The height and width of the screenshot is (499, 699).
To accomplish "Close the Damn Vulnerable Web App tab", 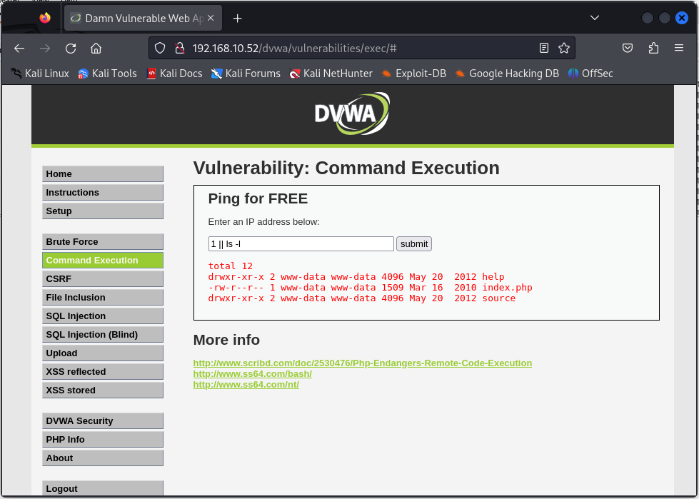I will click(x=211, y=18).
